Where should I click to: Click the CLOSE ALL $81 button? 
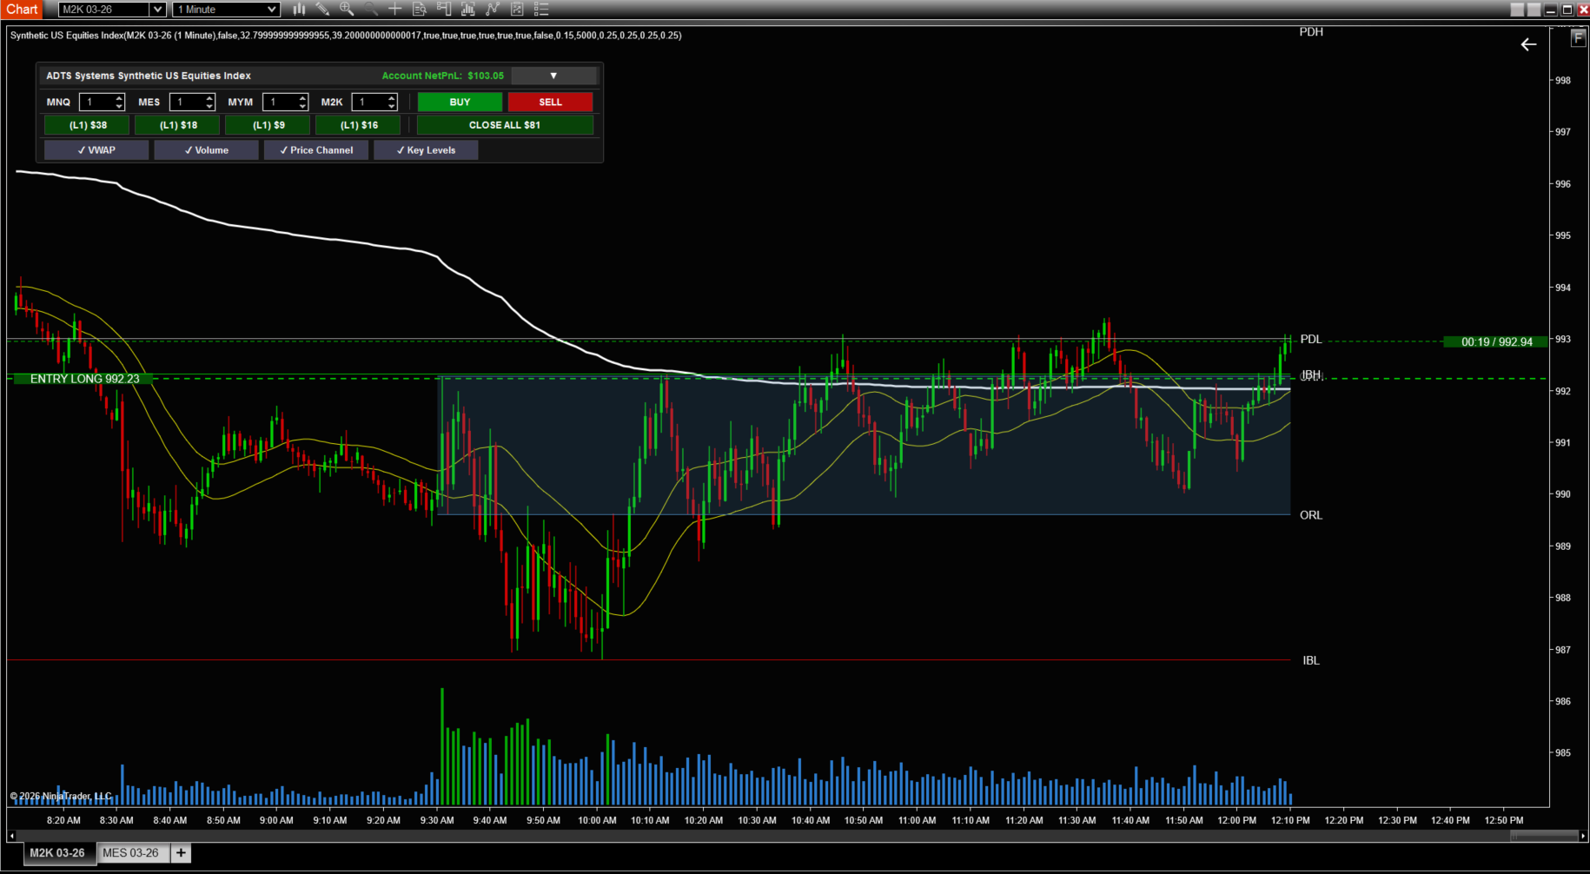[505, 124]
